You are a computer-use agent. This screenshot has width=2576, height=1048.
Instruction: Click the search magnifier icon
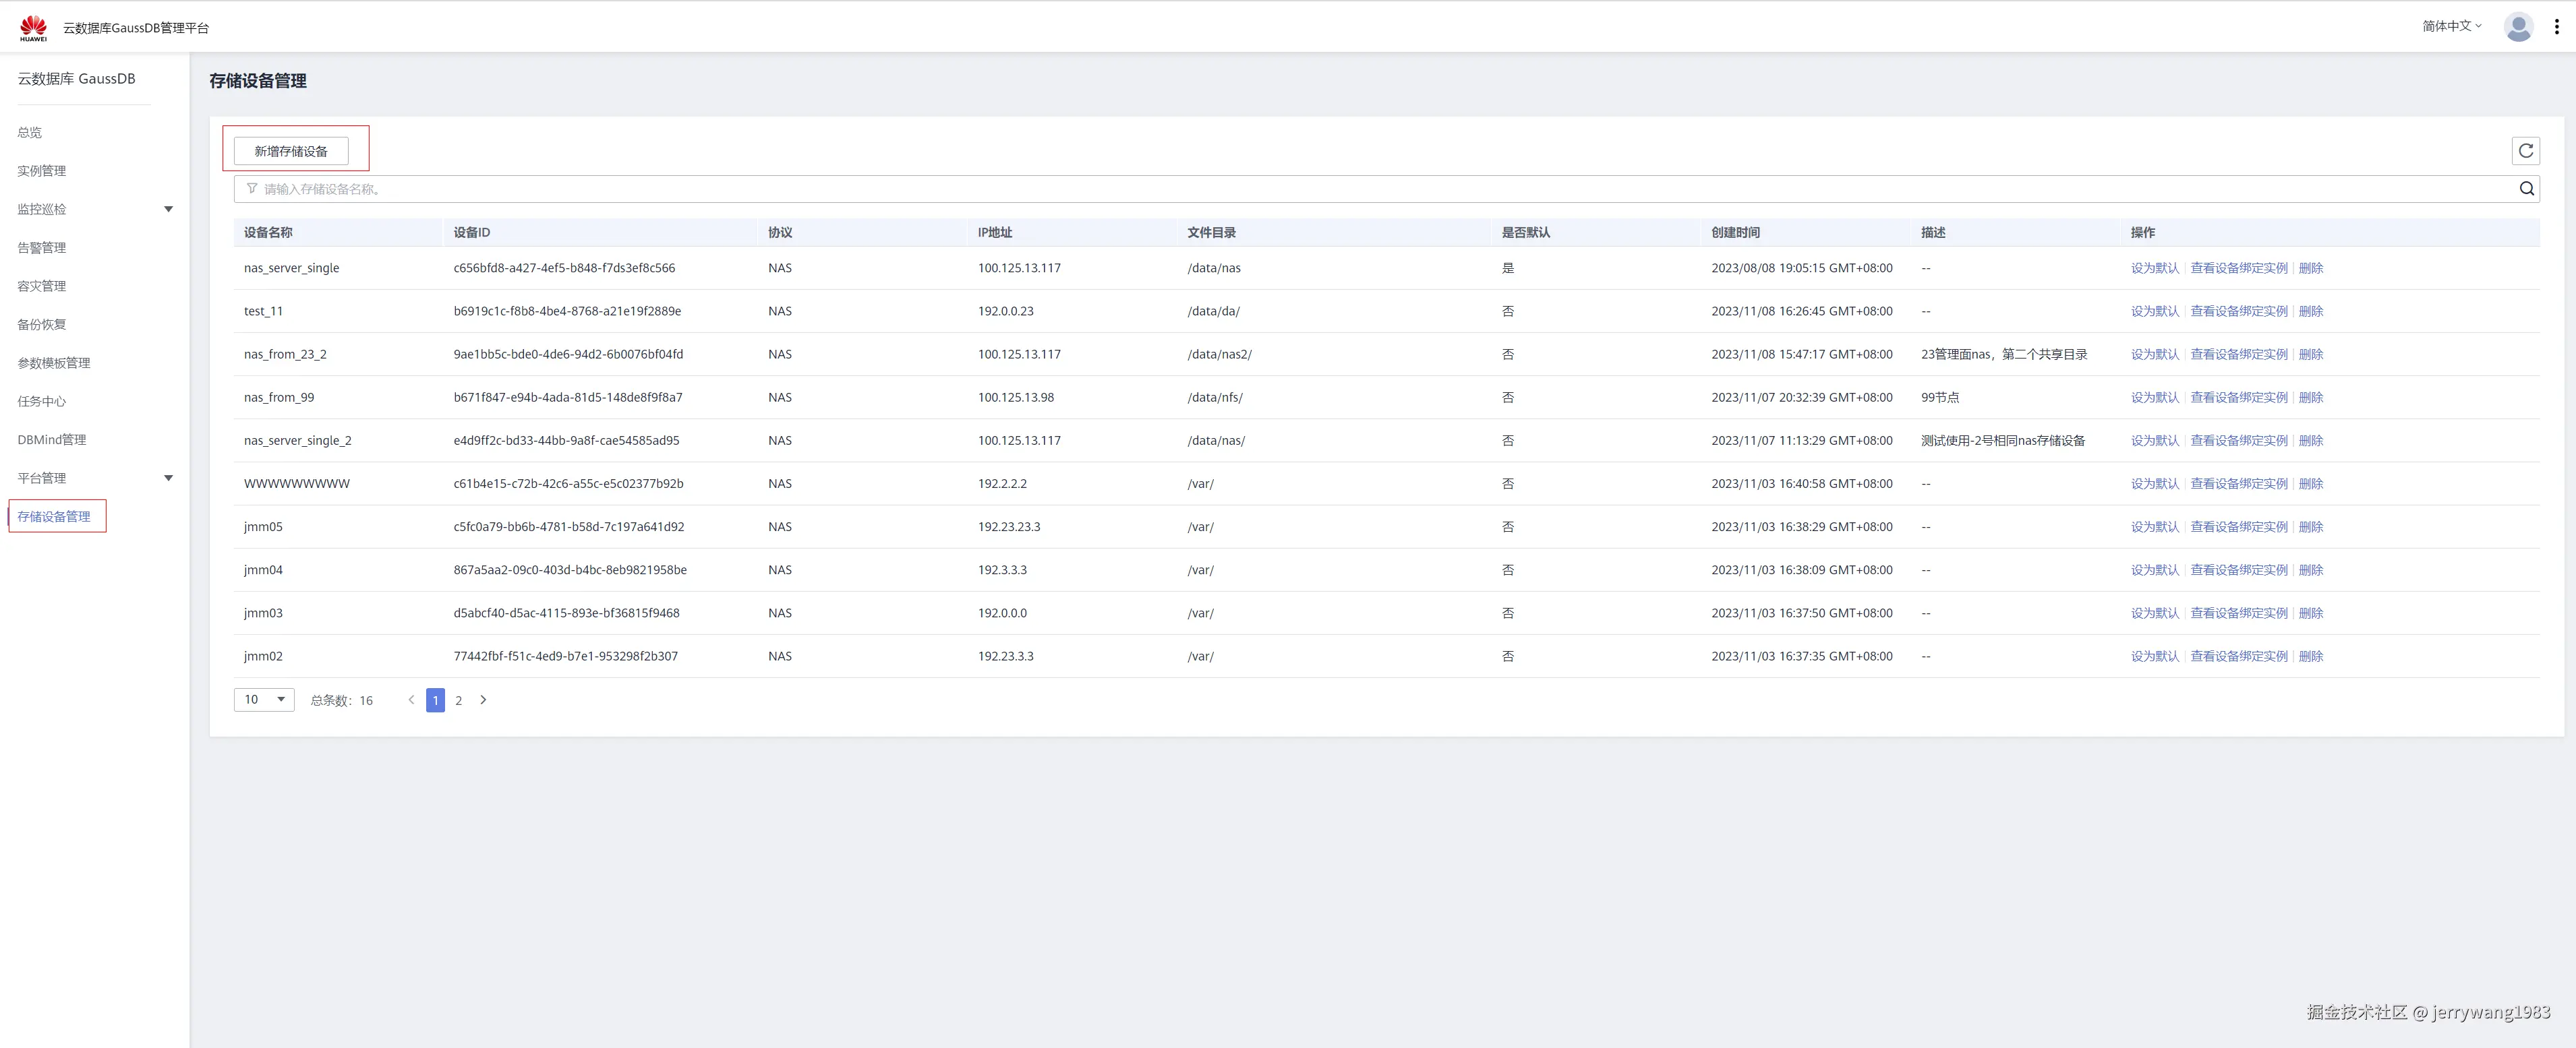pos(2526,189)
